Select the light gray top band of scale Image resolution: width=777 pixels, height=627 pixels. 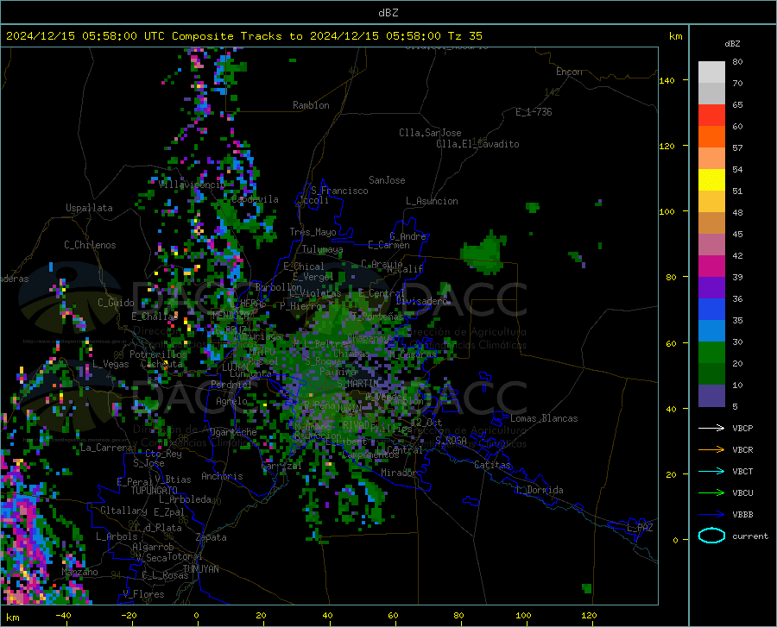click(711, 72)
